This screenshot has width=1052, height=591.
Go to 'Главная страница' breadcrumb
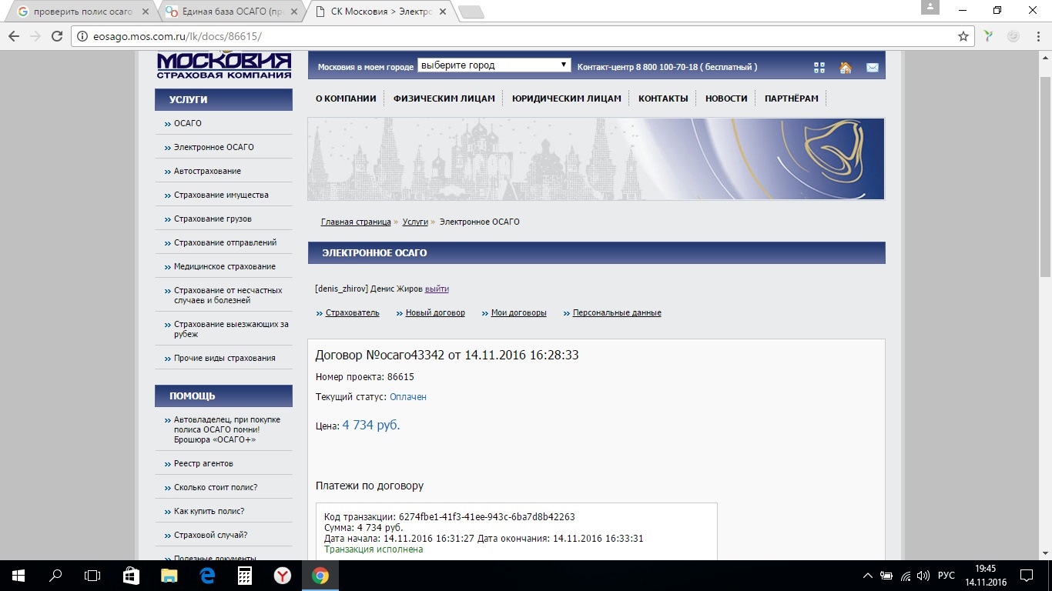[x=356, y=222]
